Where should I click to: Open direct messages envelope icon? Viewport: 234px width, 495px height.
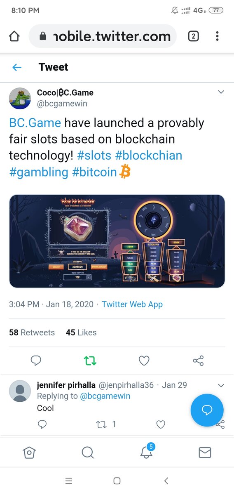pos(205,453)
